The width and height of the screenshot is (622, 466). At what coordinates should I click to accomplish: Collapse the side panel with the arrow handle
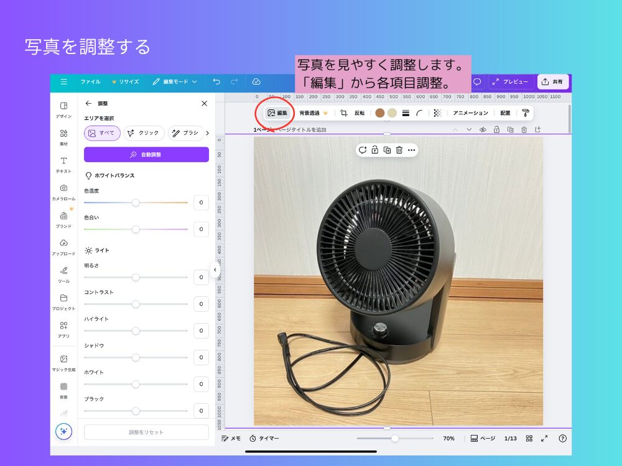(x=215, y=270)
